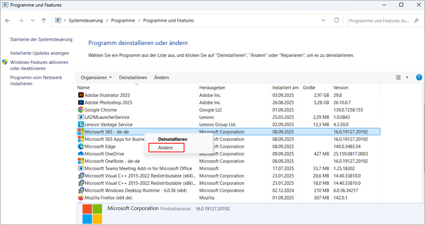
Task: Click the Programme breadcrumb
Action: (123, 20)
